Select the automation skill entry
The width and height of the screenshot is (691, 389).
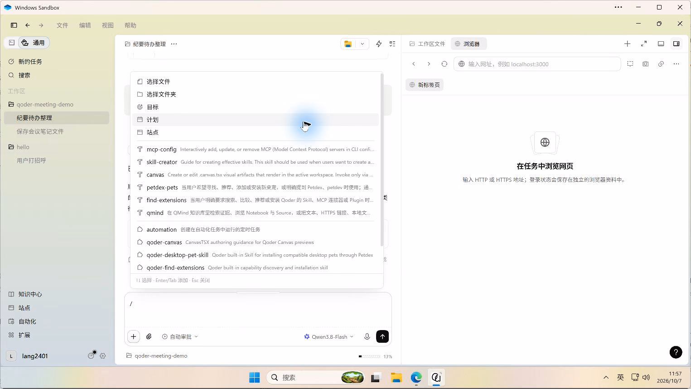click(x=256, y=229)
